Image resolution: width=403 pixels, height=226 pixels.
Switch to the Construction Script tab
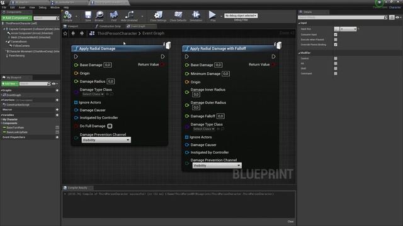pyautogui.click(x=110, y=26)
